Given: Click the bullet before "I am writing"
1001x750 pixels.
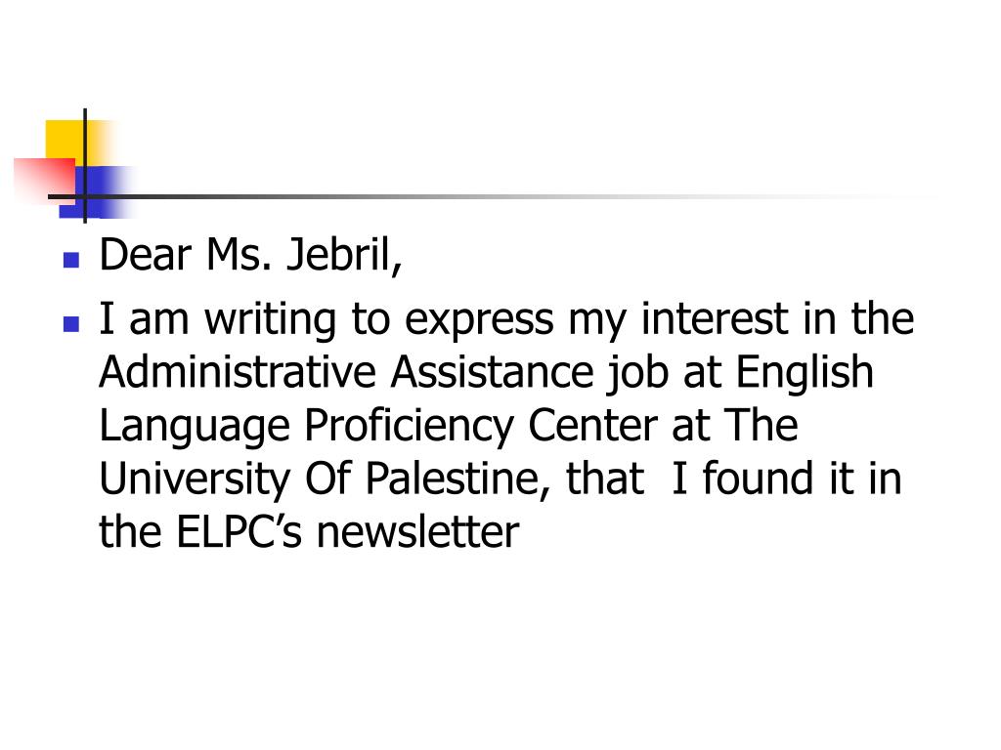Looking at the screenshot, I should (x=71, y=324).
